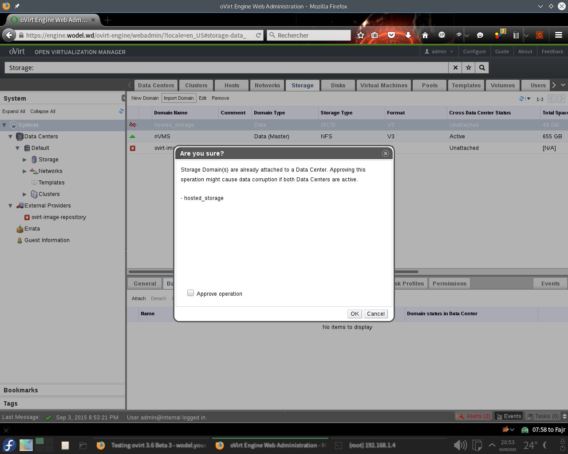Screen dimensions: 568x454
Task: Click the Pocket icon in toolbar
Action: (391, 35)
